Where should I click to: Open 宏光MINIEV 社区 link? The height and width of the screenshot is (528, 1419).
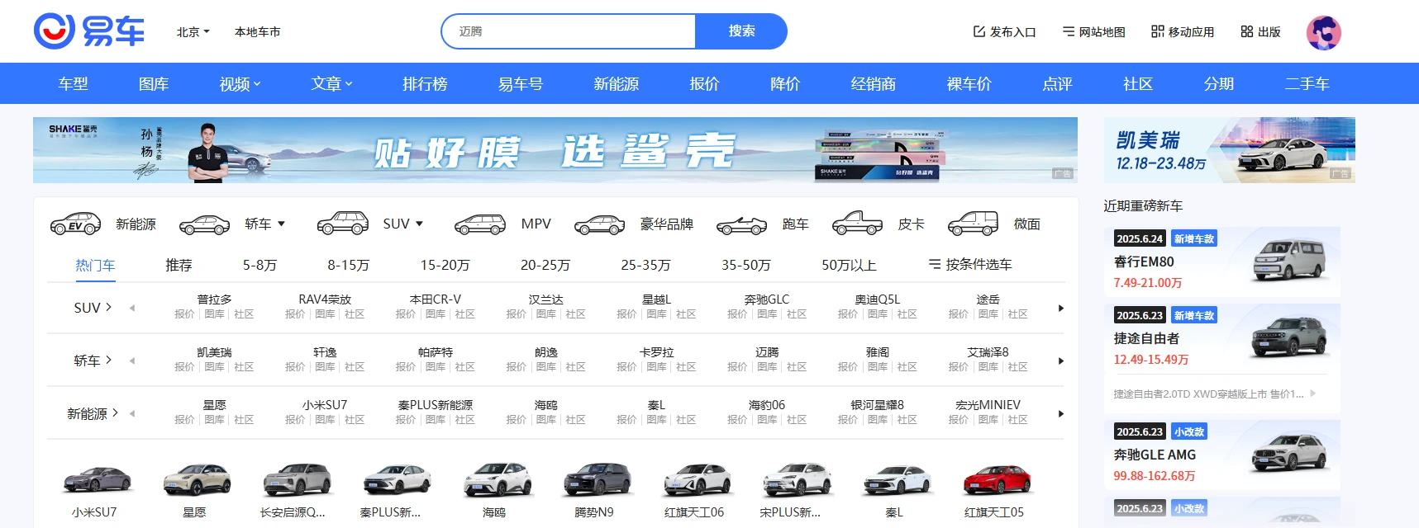(1017, 420)
